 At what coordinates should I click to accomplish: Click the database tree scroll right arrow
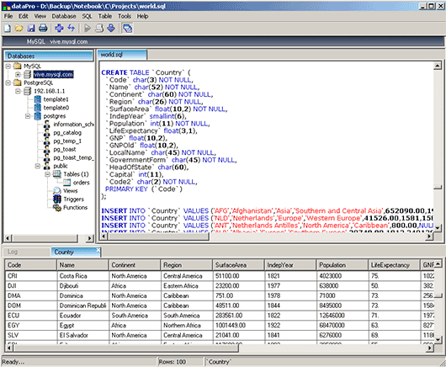90,238
